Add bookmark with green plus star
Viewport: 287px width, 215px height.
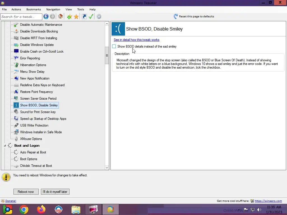(70, 17)
